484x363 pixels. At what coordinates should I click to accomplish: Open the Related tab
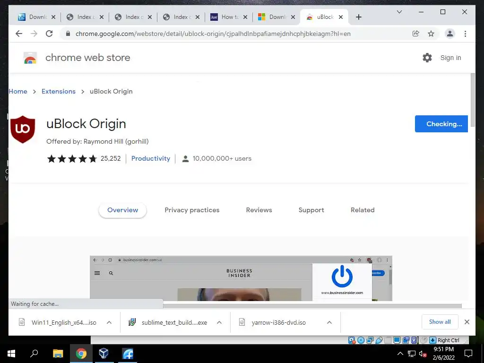pos(363,210)
